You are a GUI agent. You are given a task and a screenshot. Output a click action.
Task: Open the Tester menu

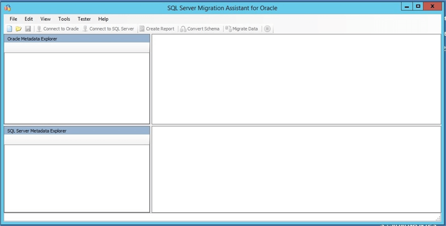click(84, 19)
